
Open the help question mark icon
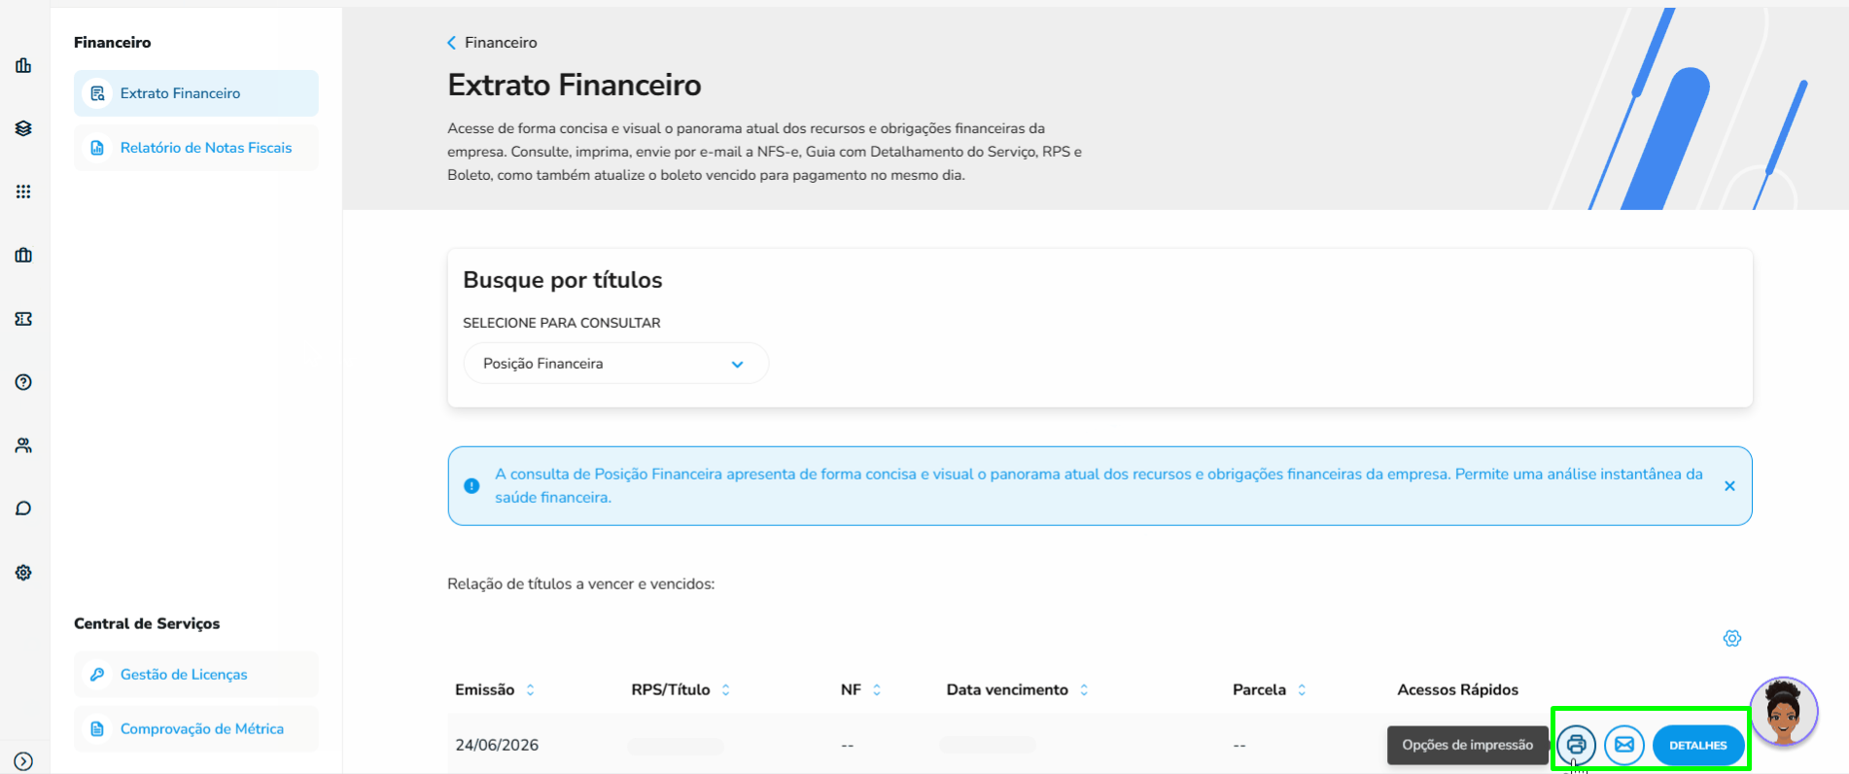point(23,382)
